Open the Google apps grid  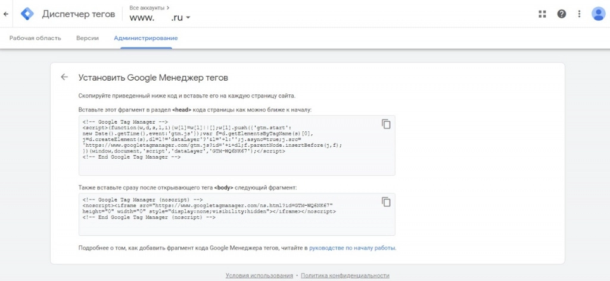point(542,14)
